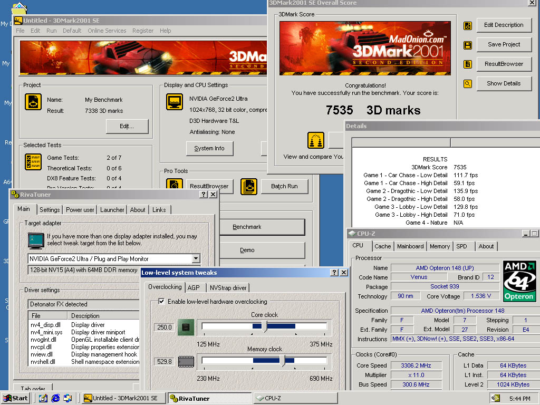Click the first quick launch icon next to Start
Image resolution: width=540 pixels, height=405 pixels.
tap(43, 398)
